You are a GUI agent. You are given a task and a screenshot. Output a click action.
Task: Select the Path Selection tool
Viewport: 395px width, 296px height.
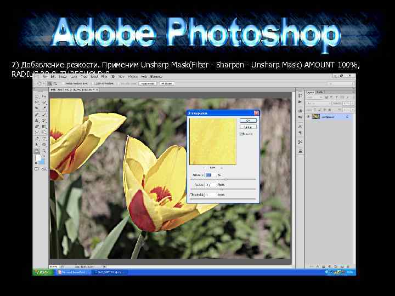coord(37,145)
